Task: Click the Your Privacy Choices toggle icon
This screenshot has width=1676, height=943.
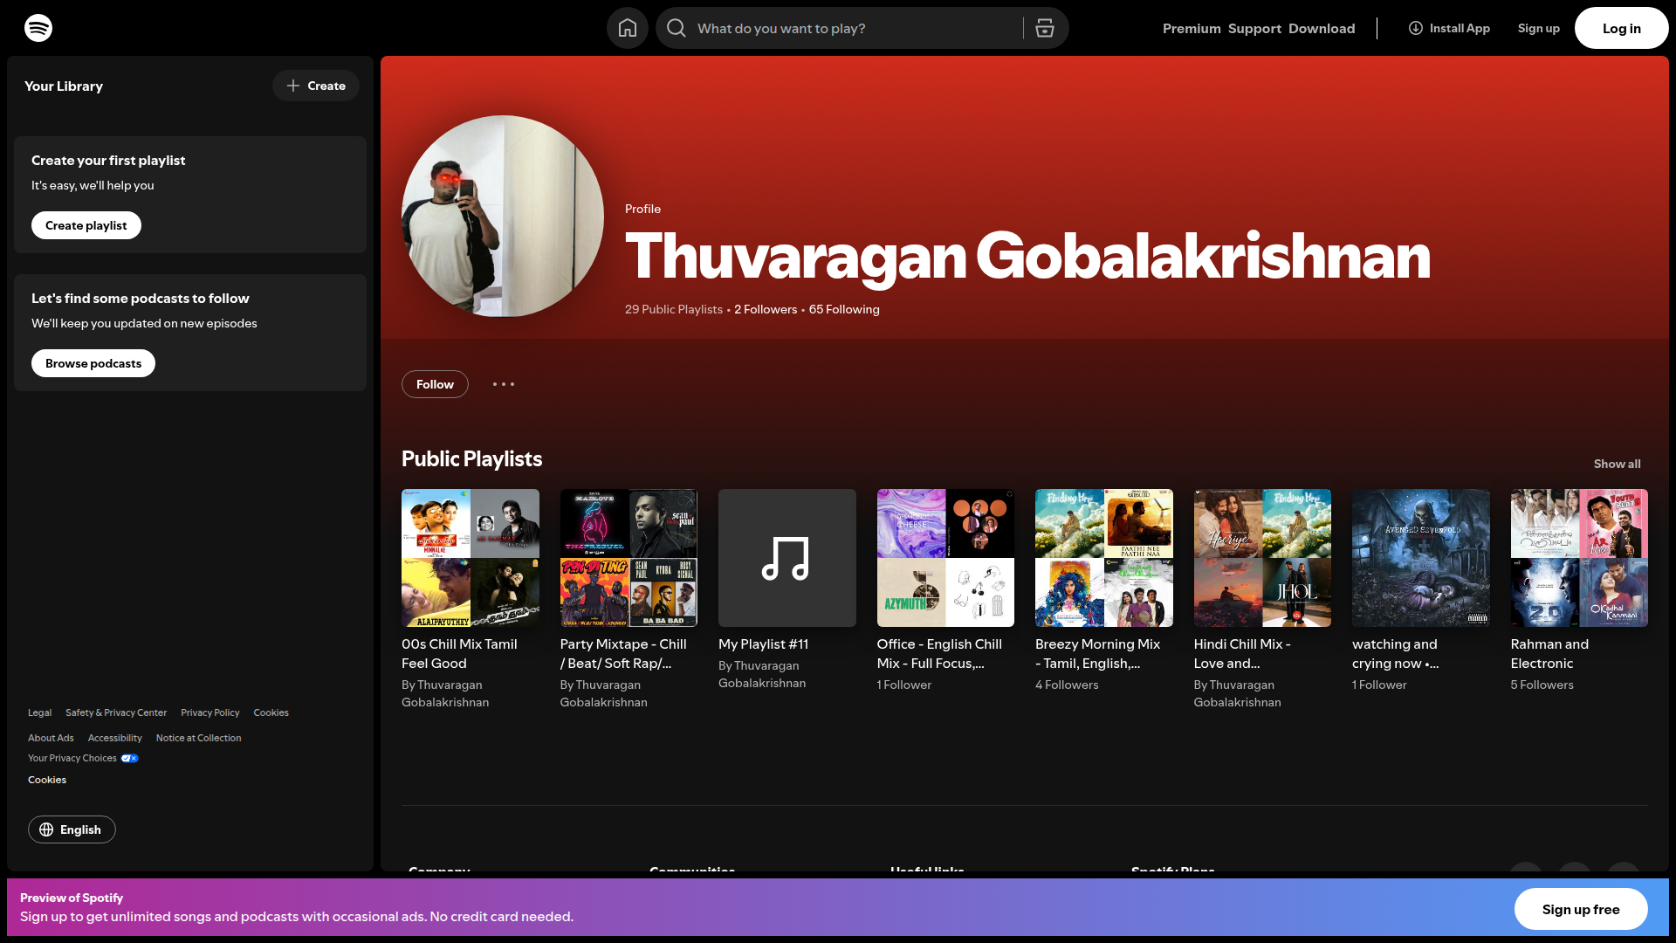Action: (x=129, y=758)
